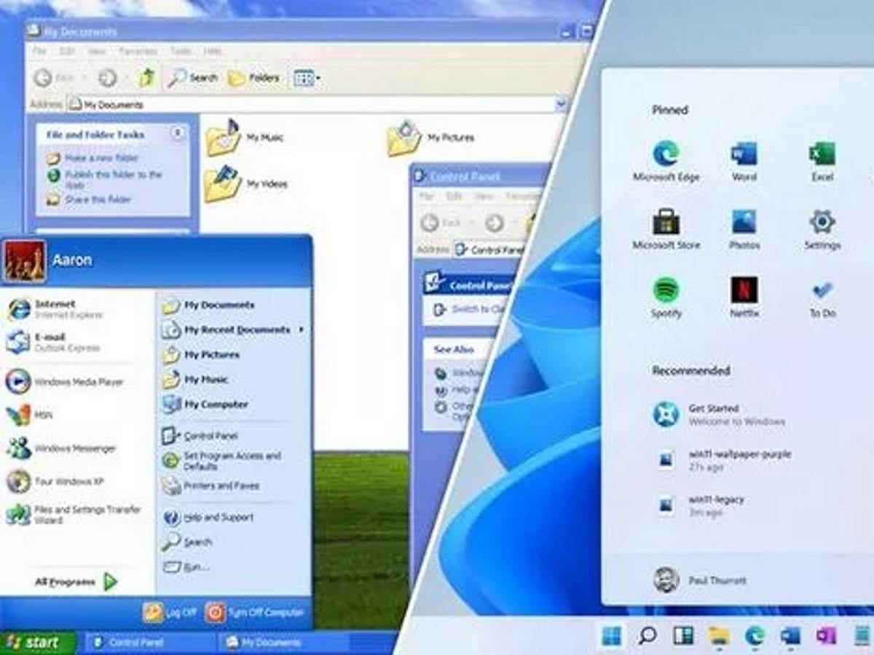The width and height of the screenshot is (874, 655).
Task: Expand the All Programs list
Action: [x=76, y=581]
